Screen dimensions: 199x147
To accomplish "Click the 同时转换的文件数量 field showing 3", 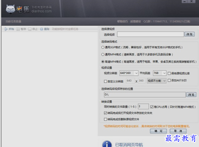I will click(143, 106).
